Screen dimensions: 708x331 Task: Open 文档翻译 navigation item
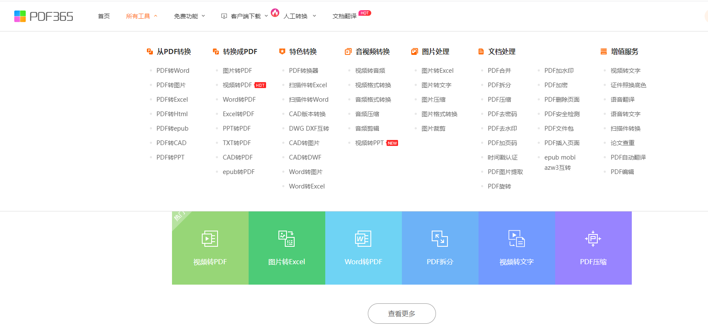(344, 16)
